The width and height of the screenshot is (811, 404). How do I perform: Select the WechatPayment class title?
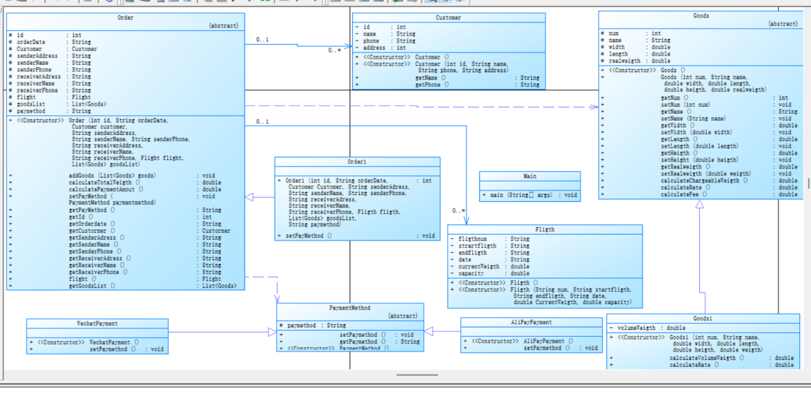(x=97, y=323)
